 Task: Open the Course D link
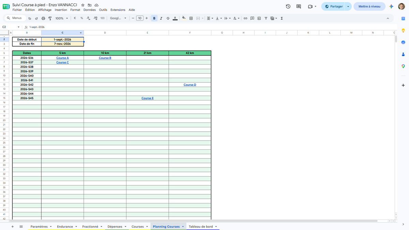(x=190, y=85)
